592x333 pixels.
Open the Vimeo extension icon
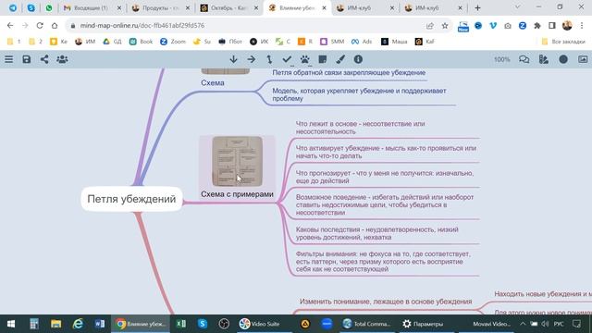[x=493, y=26]
